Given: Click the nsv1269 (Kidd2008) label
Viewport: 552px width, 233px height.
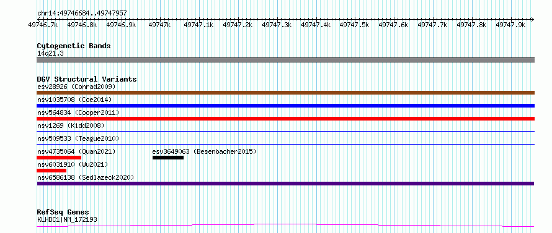Looking at the screenshot, I should click(71, 125).
